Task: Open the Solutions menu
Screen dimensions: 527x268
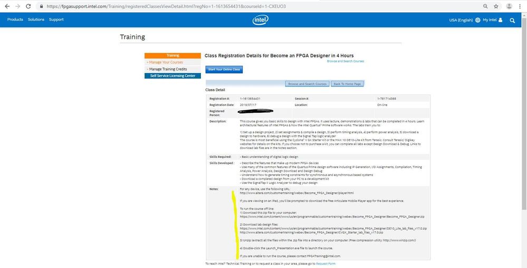Action: coord(36,19)
